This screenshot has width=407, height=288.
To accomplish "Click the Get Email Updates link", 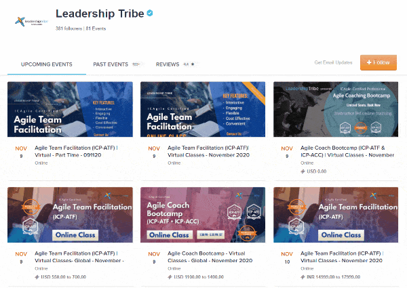I will coord(333,63).
